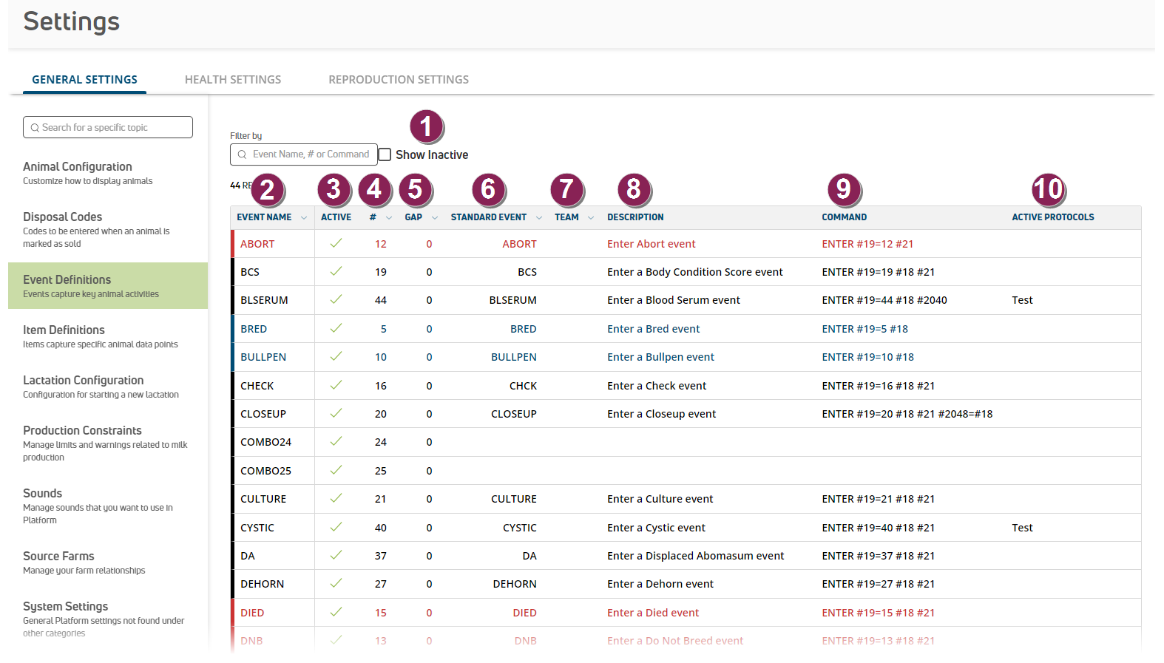Enable the Show Inactive checkbox
This screenshot has height=663, width=1164.
tap(385, 154)
